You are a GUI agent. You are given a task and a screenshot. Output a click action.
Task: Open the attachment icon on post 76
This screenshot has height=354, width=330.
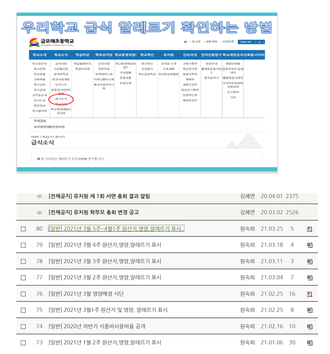(310, 294)
